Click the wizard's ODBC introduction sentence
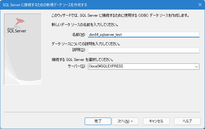Image resolution: width=205 pixels, height=129 pixels. point(120,15)
